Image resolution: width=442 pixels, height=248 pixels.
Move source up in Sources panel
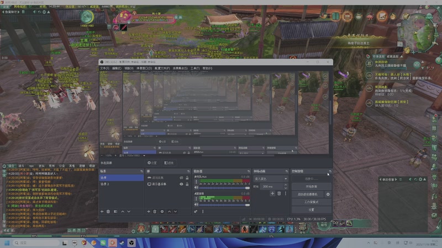[169, 212]
